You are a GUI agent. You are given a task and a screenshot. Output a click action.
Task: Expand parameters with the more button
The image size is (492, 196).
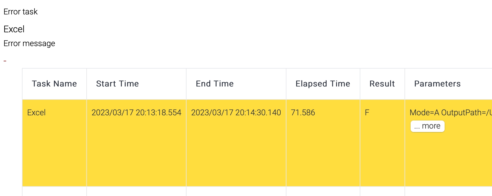[427, 126]
